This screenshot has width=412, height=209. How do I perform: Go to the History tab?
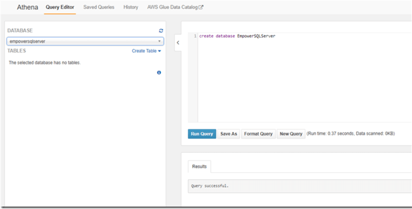(130, 7)
